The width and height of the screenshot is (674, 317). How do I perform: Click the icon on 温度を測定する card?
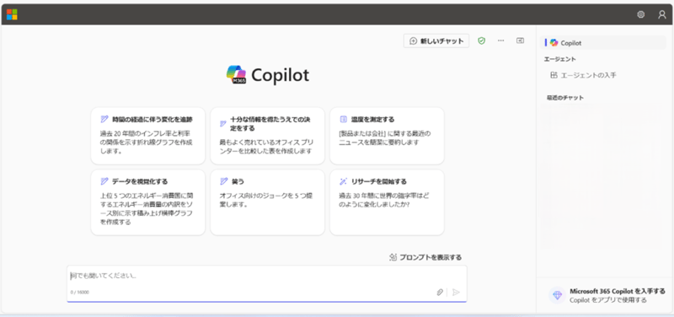pos(343,119)
